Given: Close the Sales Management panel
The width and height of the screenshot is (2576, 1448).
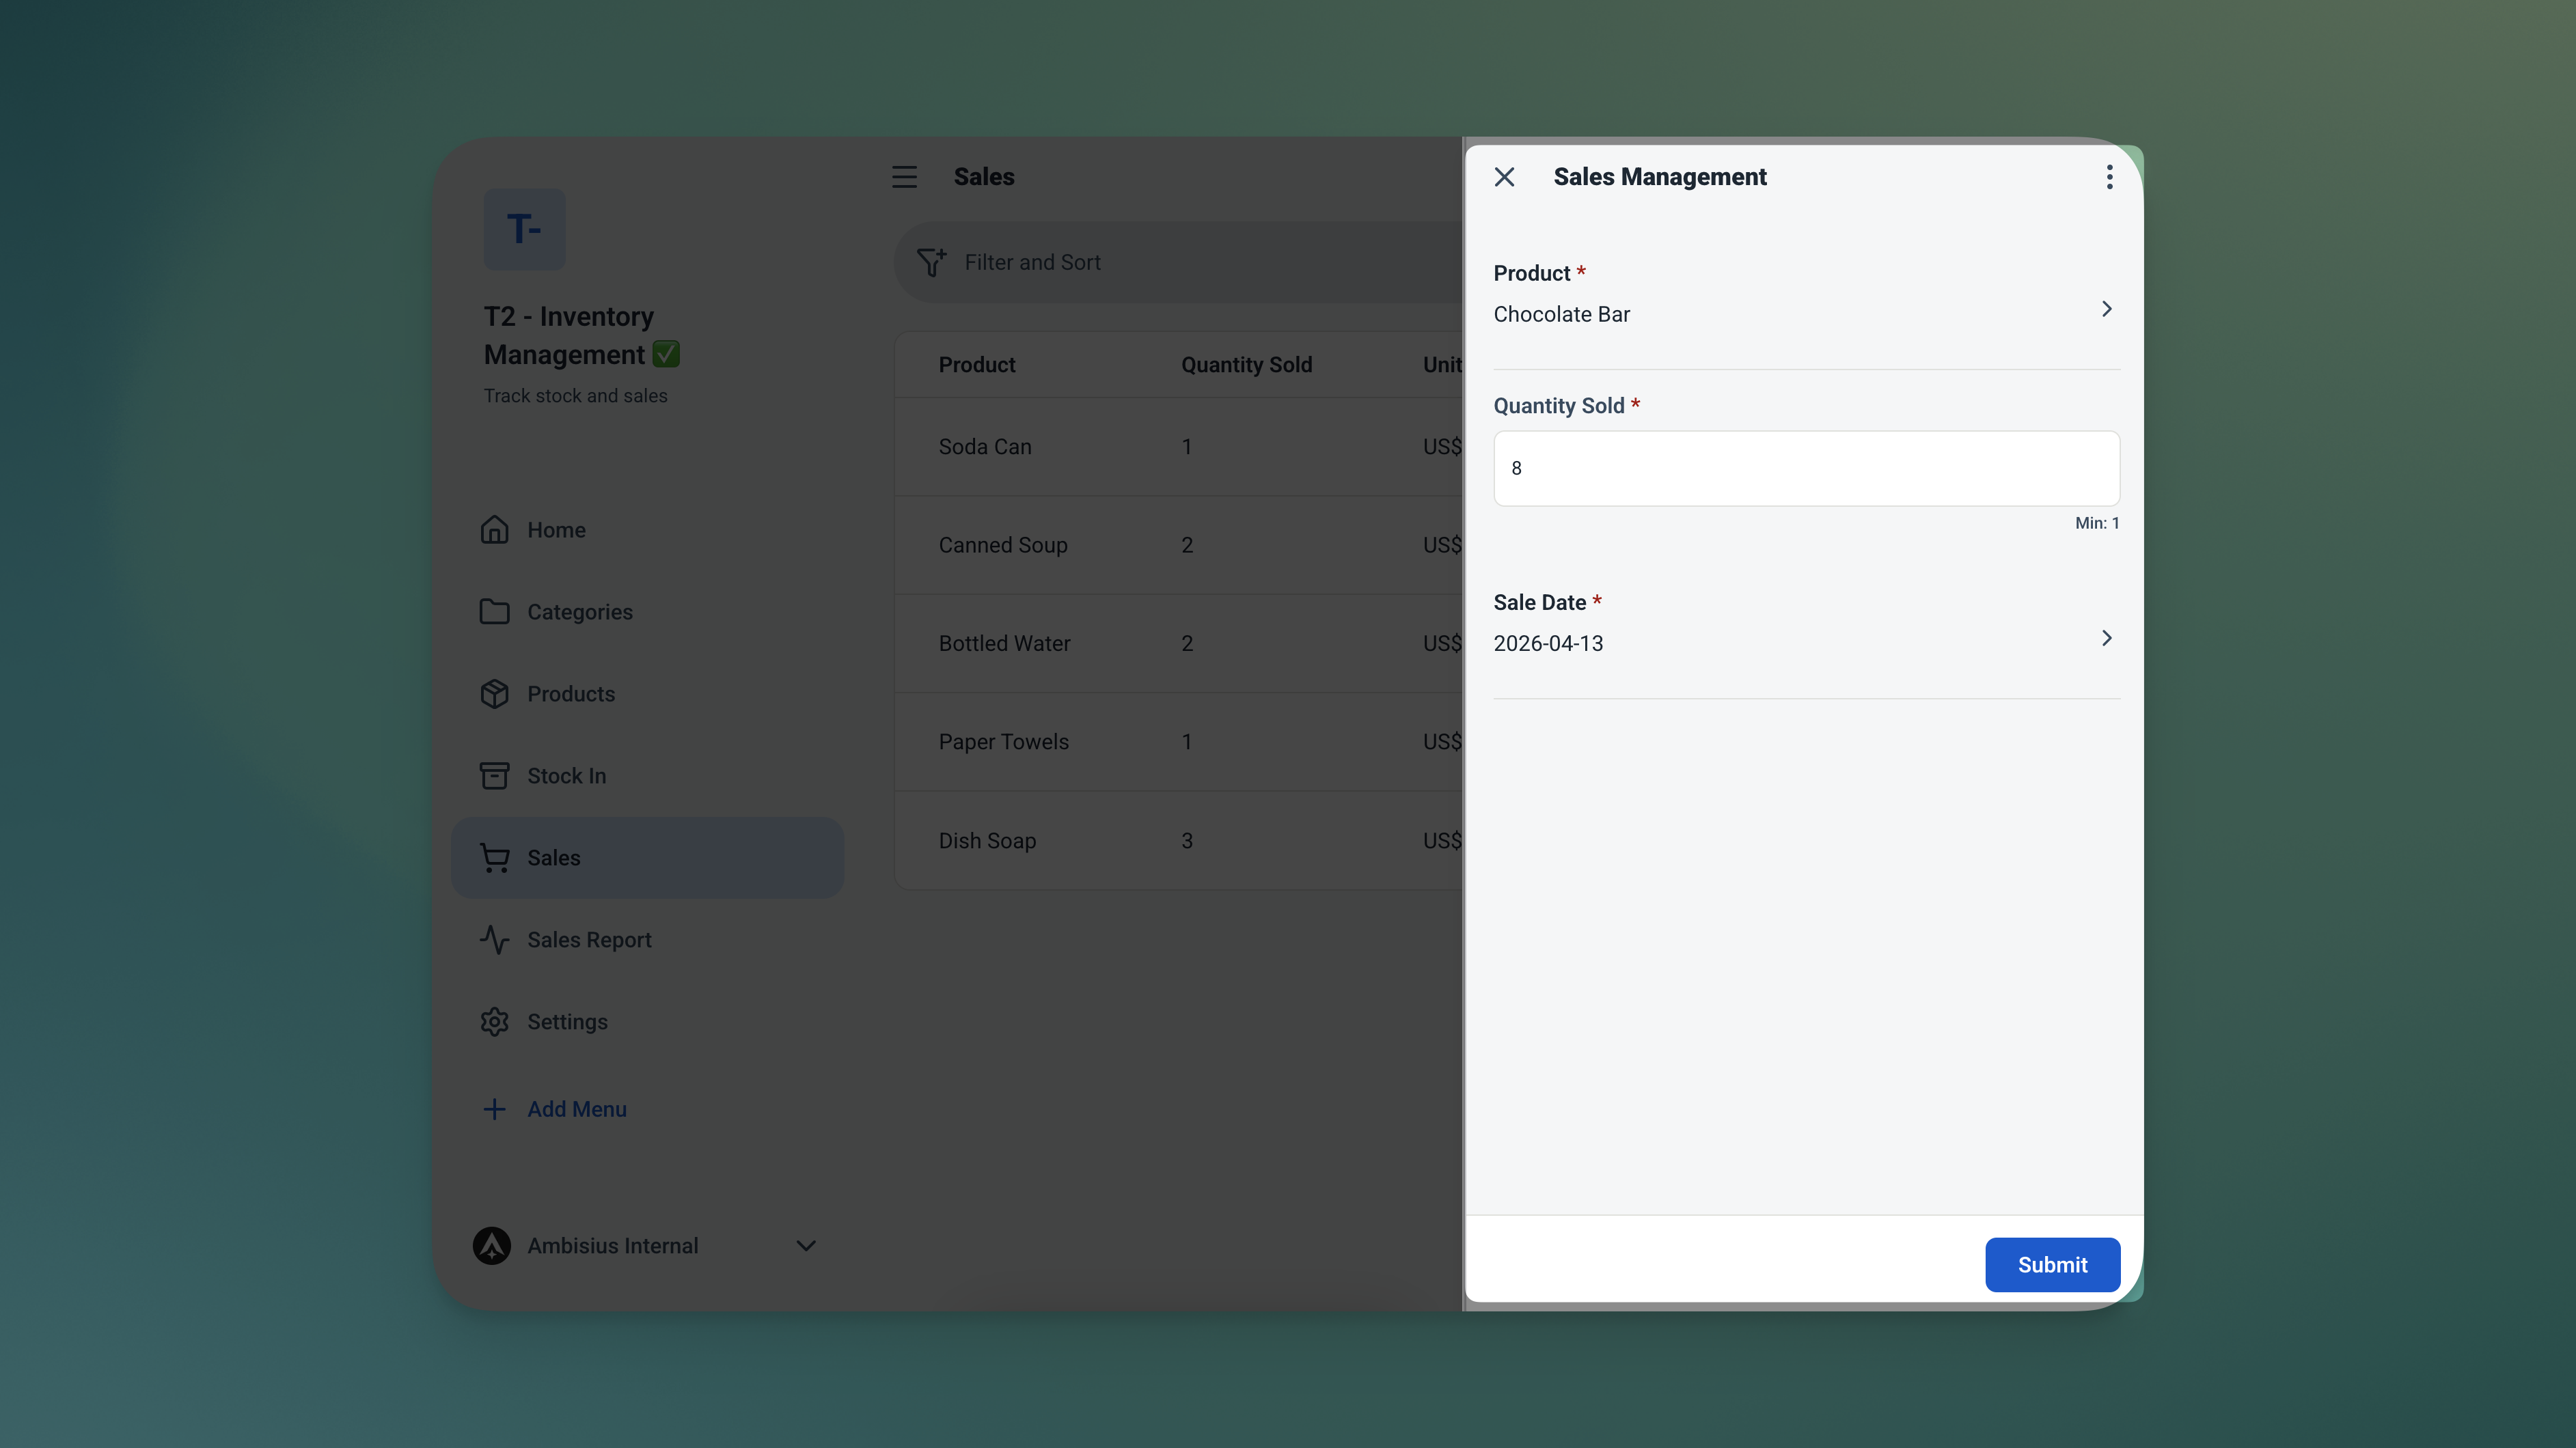Looking at the screenshot, I should coord(1504,177).
